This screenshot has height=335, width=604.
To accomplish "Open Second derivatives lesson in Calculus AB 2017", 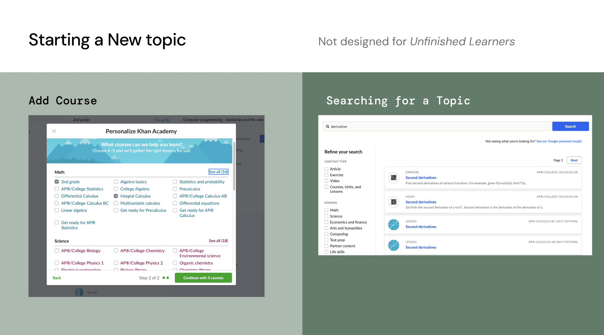I will 421,248.
